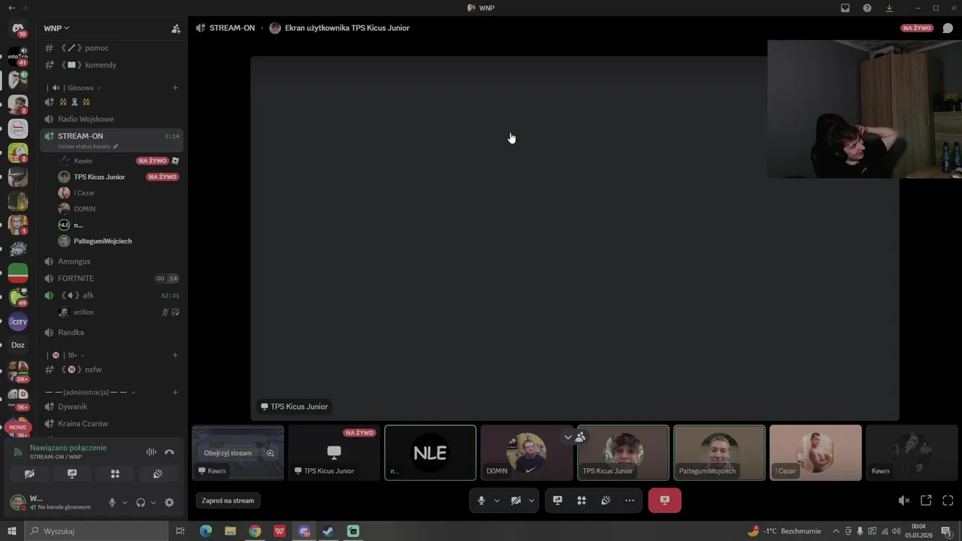Open activities from call control bar

pos(582,500)
